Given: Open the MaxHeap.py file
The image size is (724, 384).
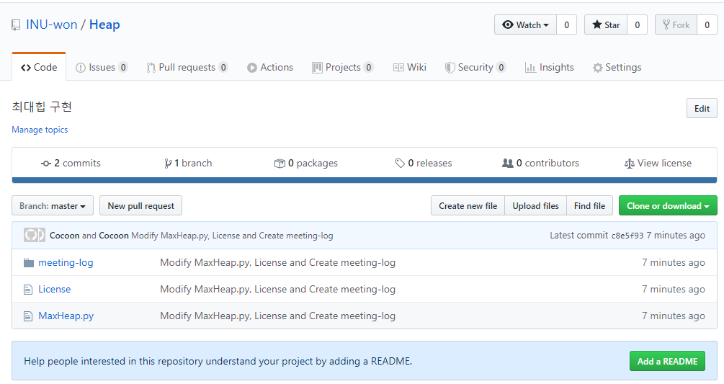Looking at the screenshot, I should pyautogui.click(x=66, y=316).
